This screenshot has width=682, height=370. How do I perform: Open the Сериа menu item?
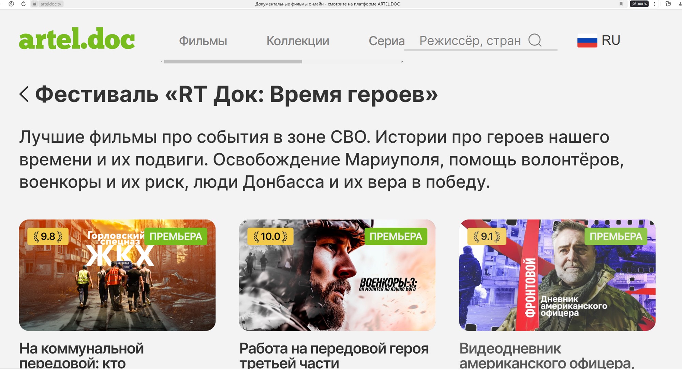386,41
